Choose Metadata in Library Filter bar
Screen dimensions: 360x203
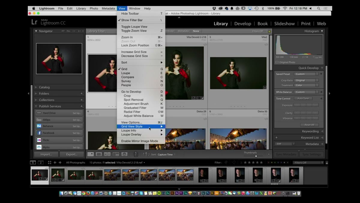pyautogui.click(x=183, y=31)
